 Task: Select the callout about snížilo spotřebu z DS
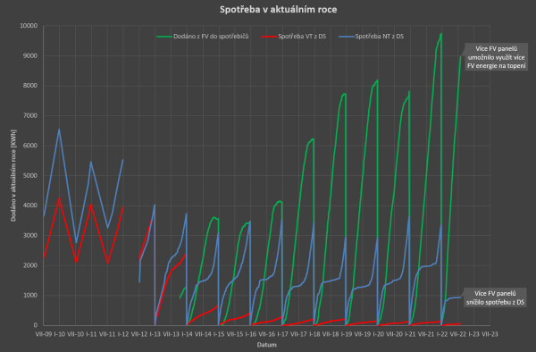click(495, 298)
